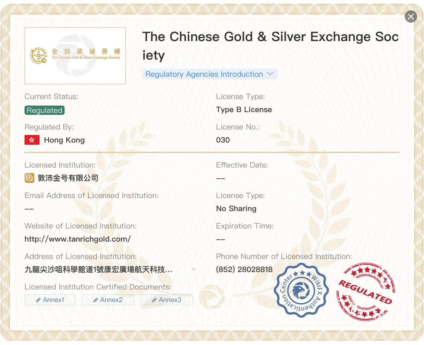The width and height of the screenshot is (424, 345).
Task: Click the No Sharing license type value
Action: click(236, 208)
